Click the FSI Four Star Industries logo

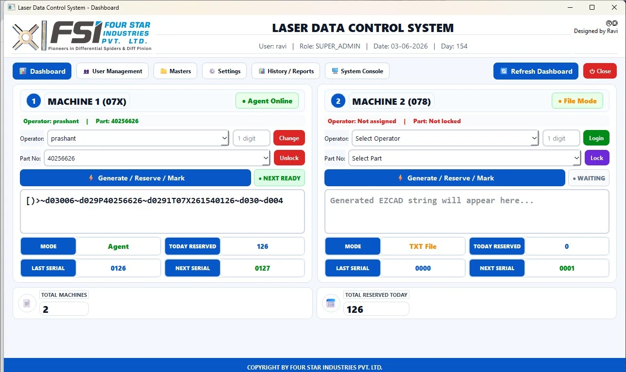pyautogui.click(x=82, y=35)
